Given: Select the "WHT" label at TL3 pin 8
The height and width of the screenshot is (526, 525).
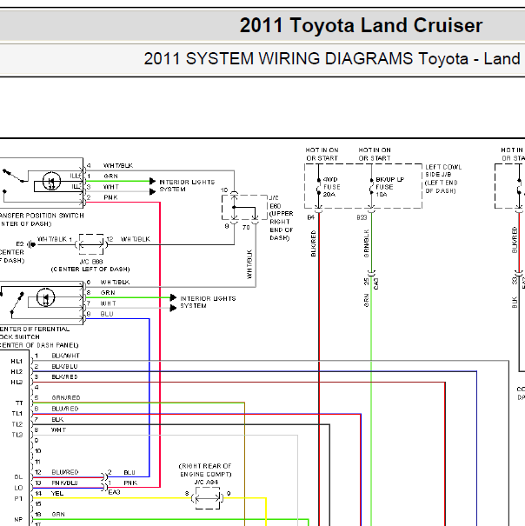Looking at the screenshot, I should coord(58,429).
